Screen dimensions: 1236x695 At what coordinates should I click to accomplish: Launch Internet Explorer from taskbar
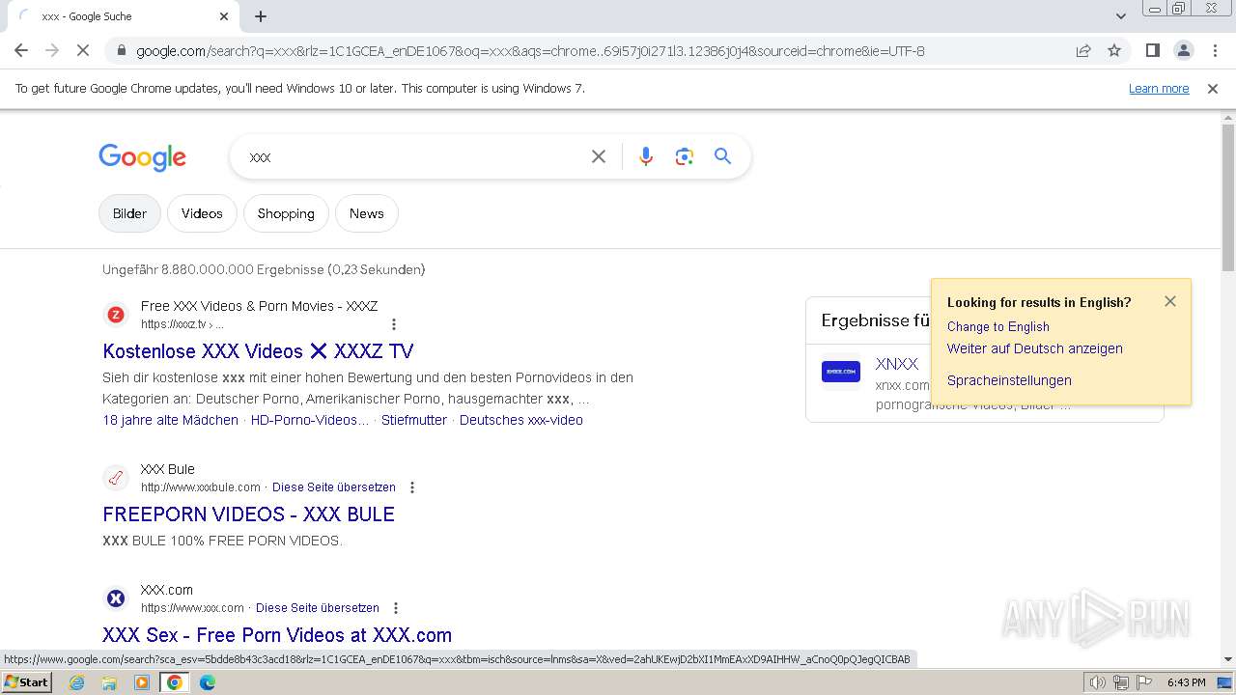click(x=77, y=682)
